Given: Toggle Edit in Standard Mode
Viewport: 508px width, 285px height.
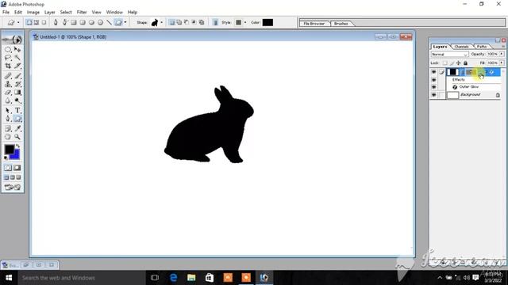Looking at the screenshot, I should pos(8,168).
